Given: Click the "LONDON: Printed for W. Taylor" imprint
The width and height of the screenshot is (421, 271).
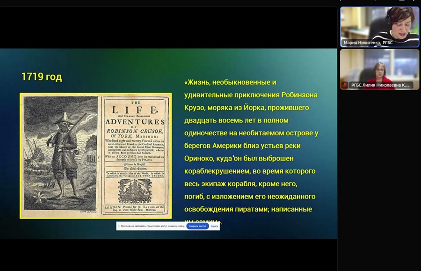Looking at the screenshot, I should click(134, 209).
